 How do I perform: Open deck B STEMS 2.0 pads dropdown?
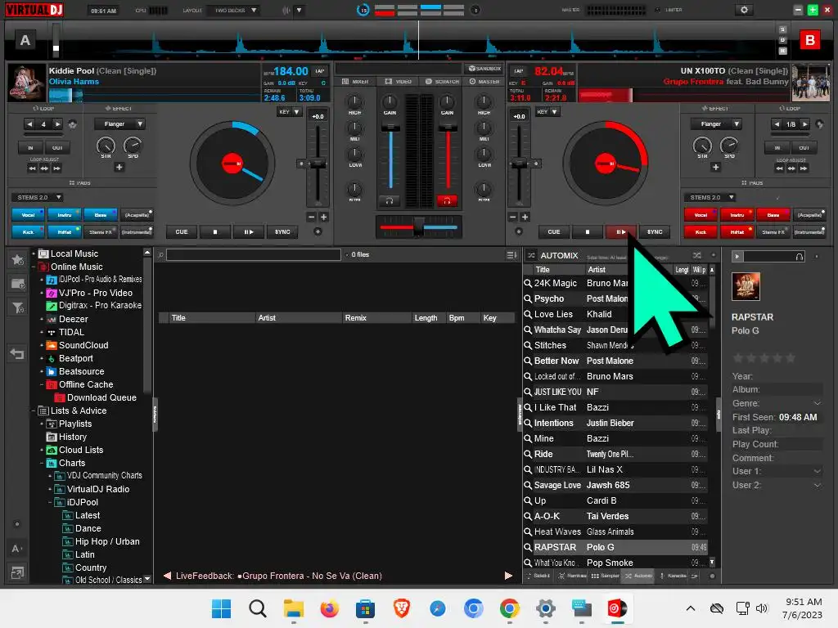[x=710, y=197]
